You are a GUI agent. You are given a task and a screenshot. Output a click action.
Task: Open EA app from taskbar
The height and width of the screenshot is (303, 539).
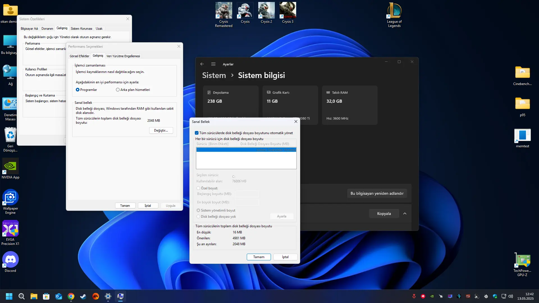coord(96,296)
